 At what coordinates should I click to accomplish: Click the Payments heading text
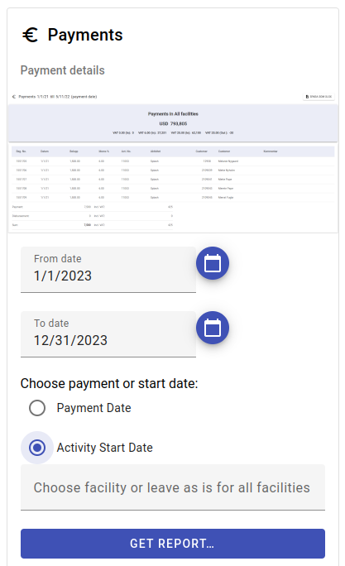click(85, 35)
